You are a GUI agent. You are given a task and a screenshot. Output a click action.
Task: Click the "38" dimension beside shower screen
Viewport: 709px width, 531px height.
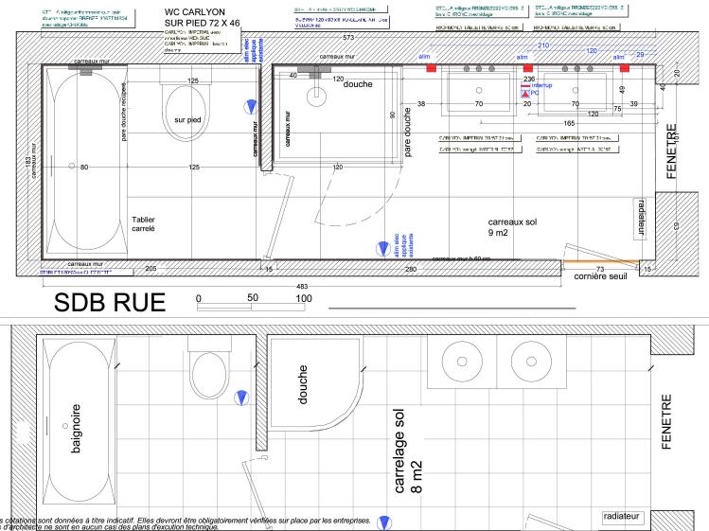coord(421,103)
